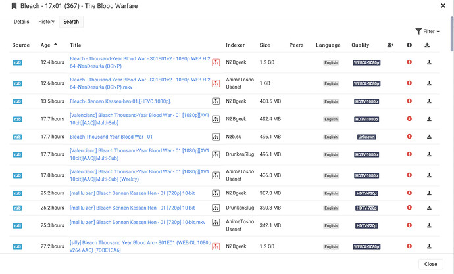Open the NanDesuKa (DSNP).mkv title link
The width and height of the screenshot is (454, 274).
click(x=140, y=83)
